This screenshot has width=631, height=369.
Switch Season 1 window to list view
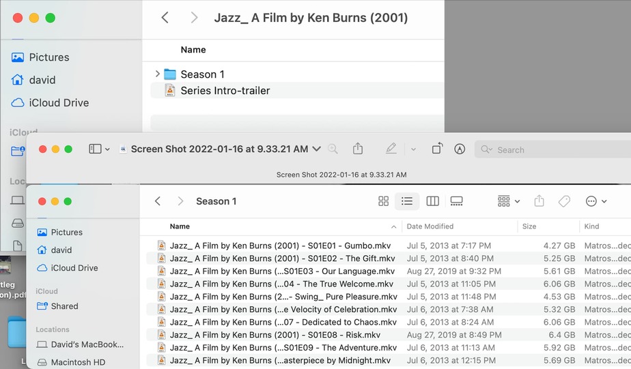[x=407, y=201]
